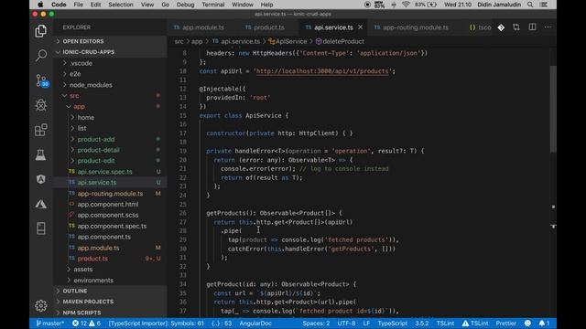Open the Search view in activity bar
The height and width of the screenshot is (329, 586).
(40, 55)
